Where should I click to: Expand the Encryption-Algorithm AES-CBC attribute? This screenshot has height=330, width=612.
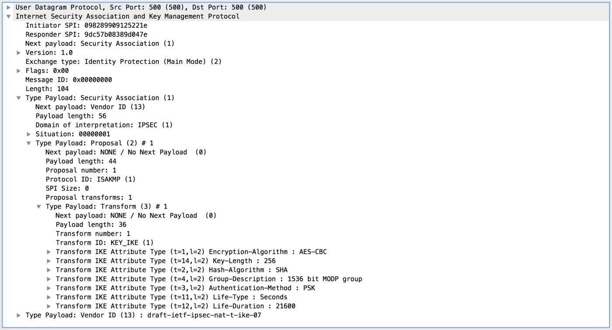pos(49,251)
